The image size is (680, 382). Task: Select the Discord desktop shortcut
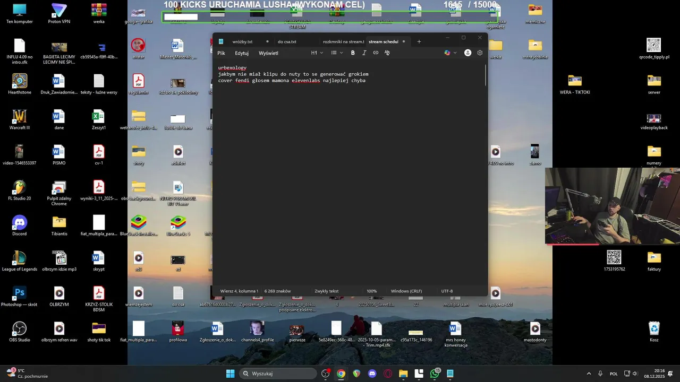[20, 226]
